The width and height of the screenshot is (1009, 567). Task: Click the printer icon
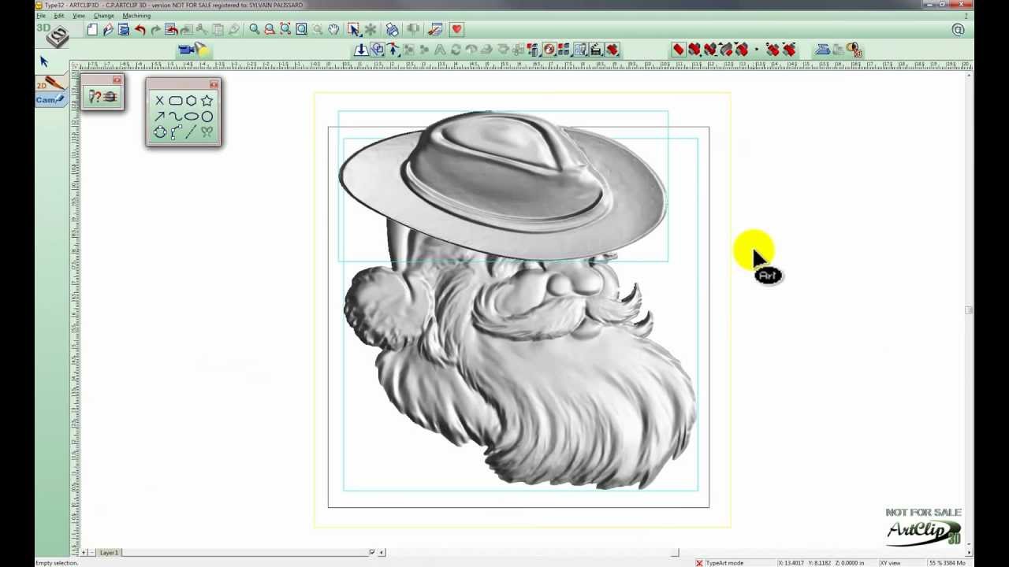click(393, 30)
